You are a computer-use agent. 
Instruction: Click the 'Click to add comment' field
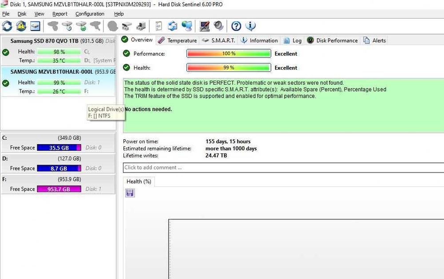point(283,167)
